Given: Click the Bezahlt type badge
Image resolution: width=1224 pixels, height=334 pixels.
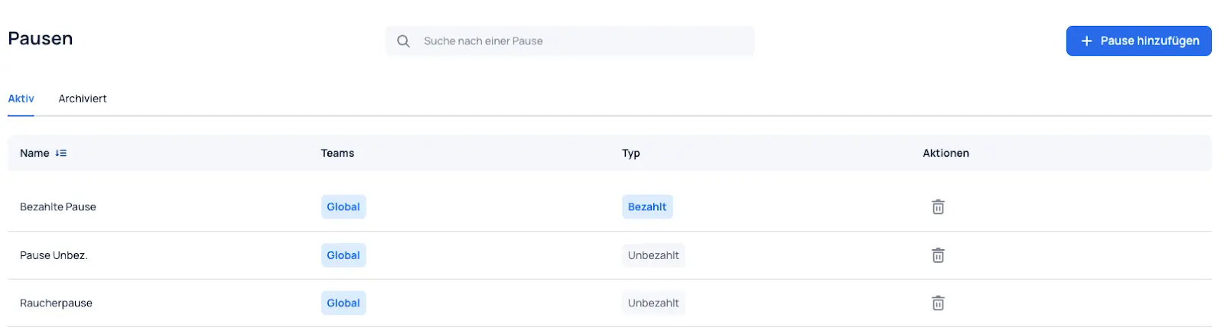Looking at the screenshot, I should coord(647,207).
